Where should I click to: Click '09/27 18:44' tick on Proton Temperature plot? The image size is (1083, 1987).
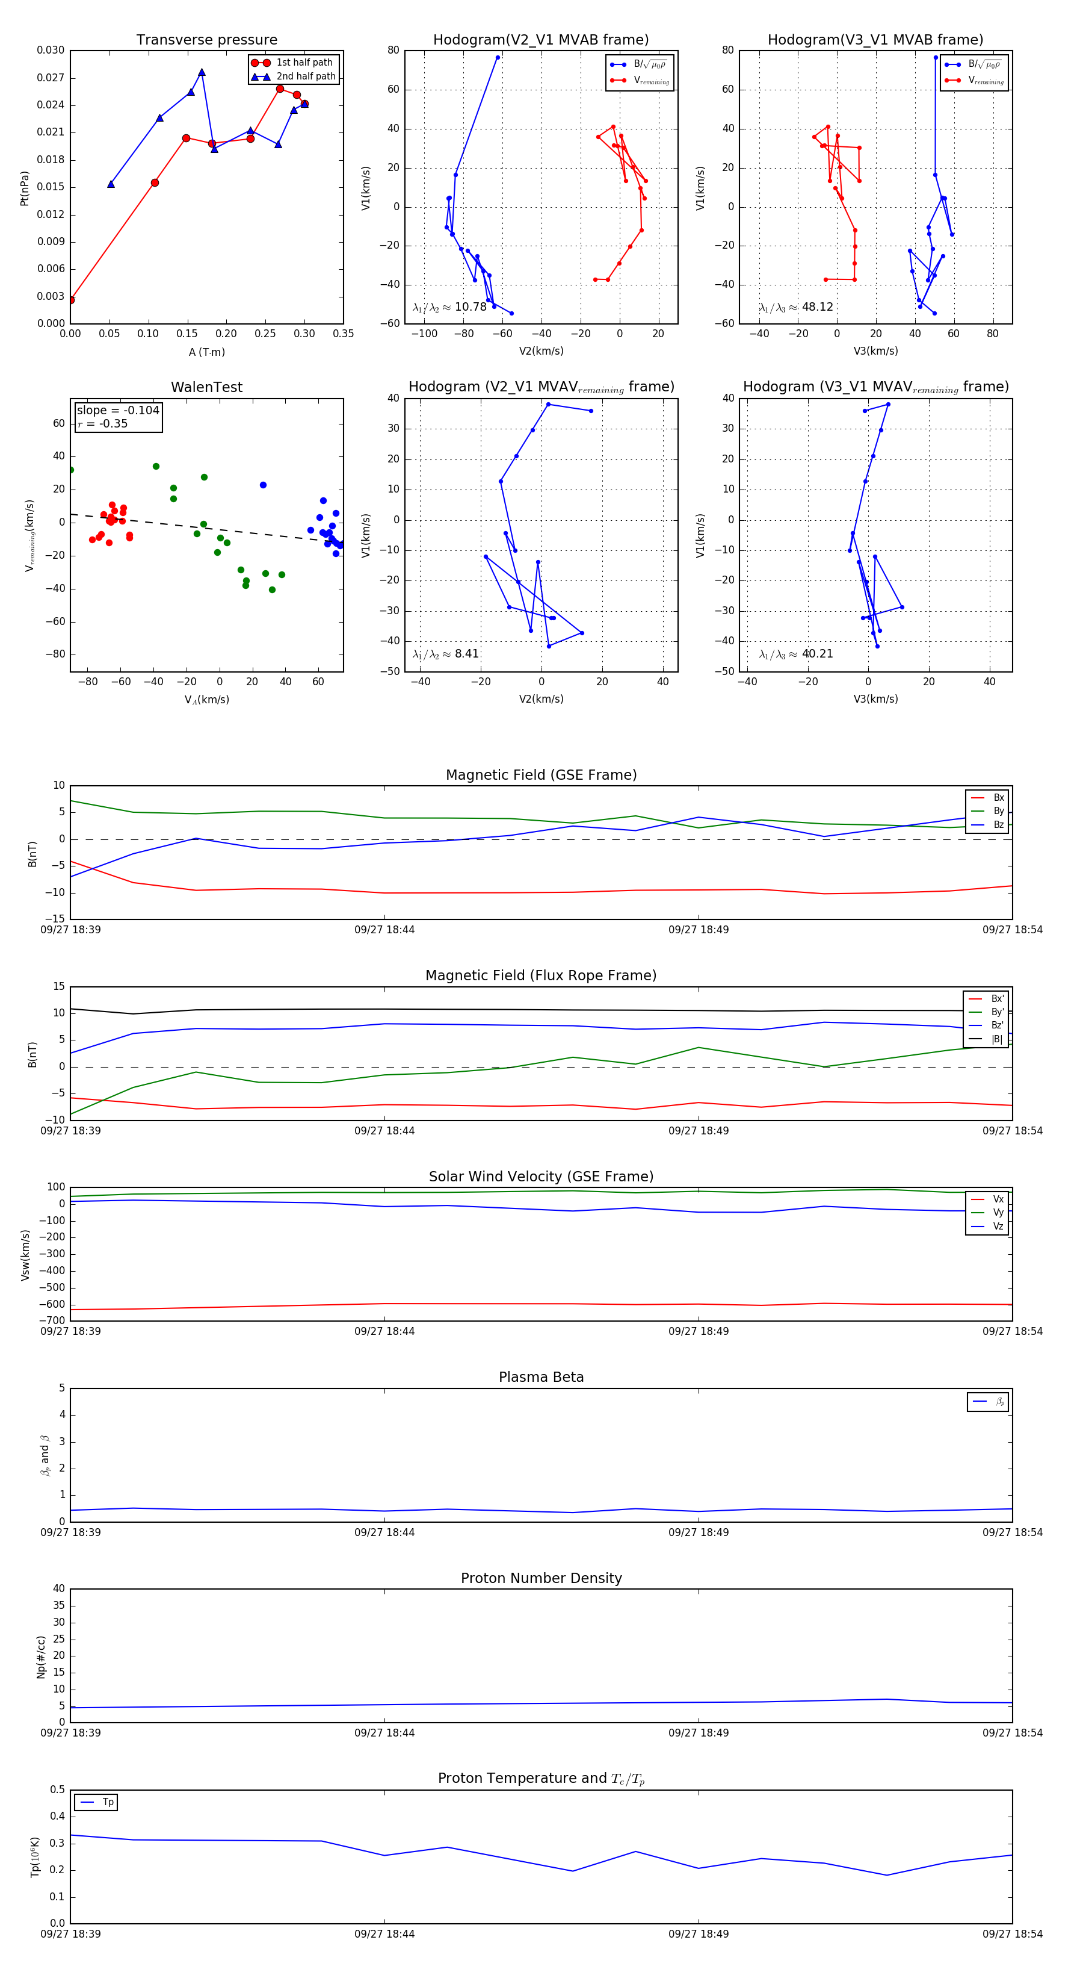(x=384, y=1934)
